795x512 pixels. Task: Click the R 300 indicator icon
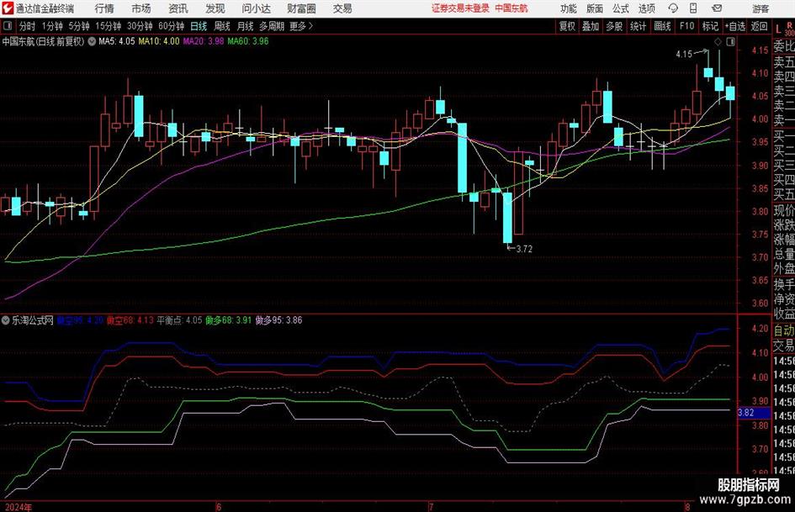(789, 29)
